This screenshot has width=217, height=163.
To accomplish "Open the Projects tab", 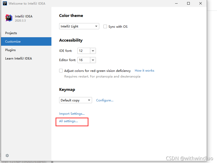I will click(26, 33).
